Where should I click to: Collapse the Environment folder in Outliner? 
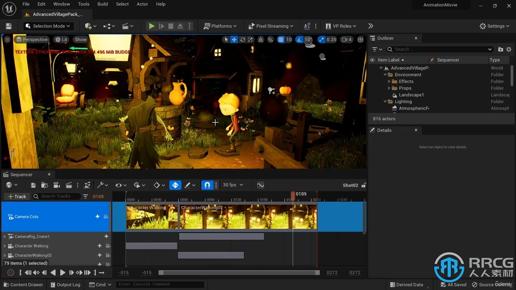coord(385,75)
